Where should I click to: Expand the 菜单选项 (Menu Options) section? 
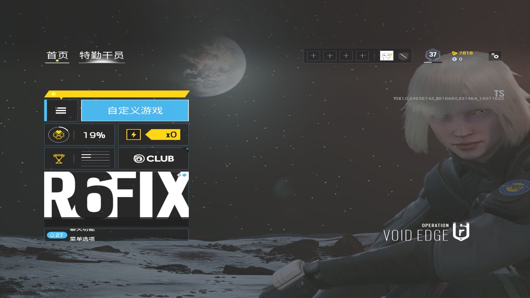tap(82, 239)
